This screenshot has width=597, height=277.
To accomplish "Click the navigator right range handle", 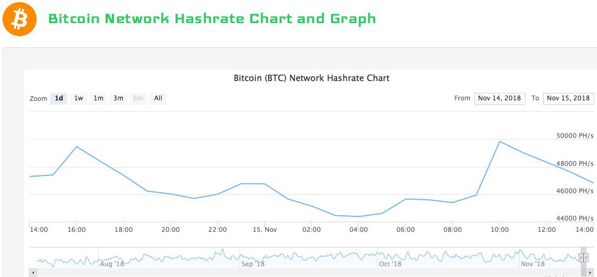I will coord(586,258).
